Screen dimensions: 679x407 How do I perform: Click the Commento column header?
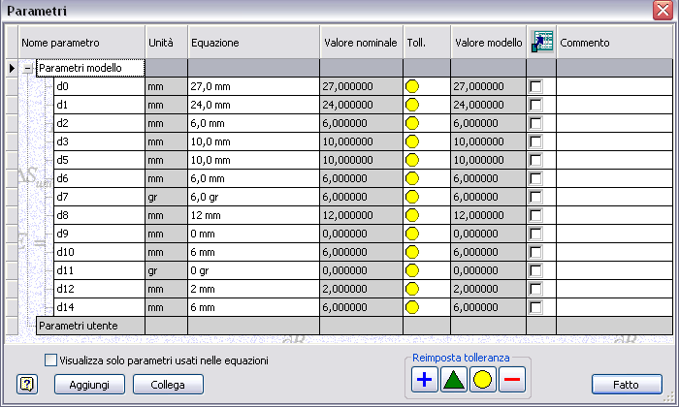pyautogui.click(x=614, y=42)
